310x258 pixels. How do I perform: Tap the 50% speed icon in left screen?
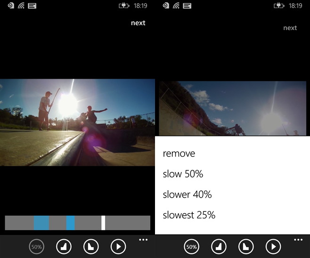tap(37, 247)
